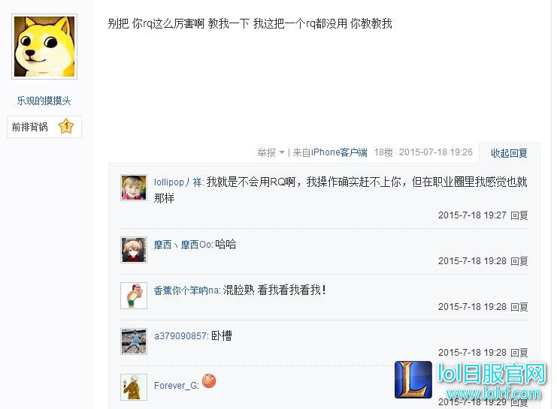The width and height of the screenshot is (557, 409).
Task: Click the gold star level badge
Action: [66, 126]
